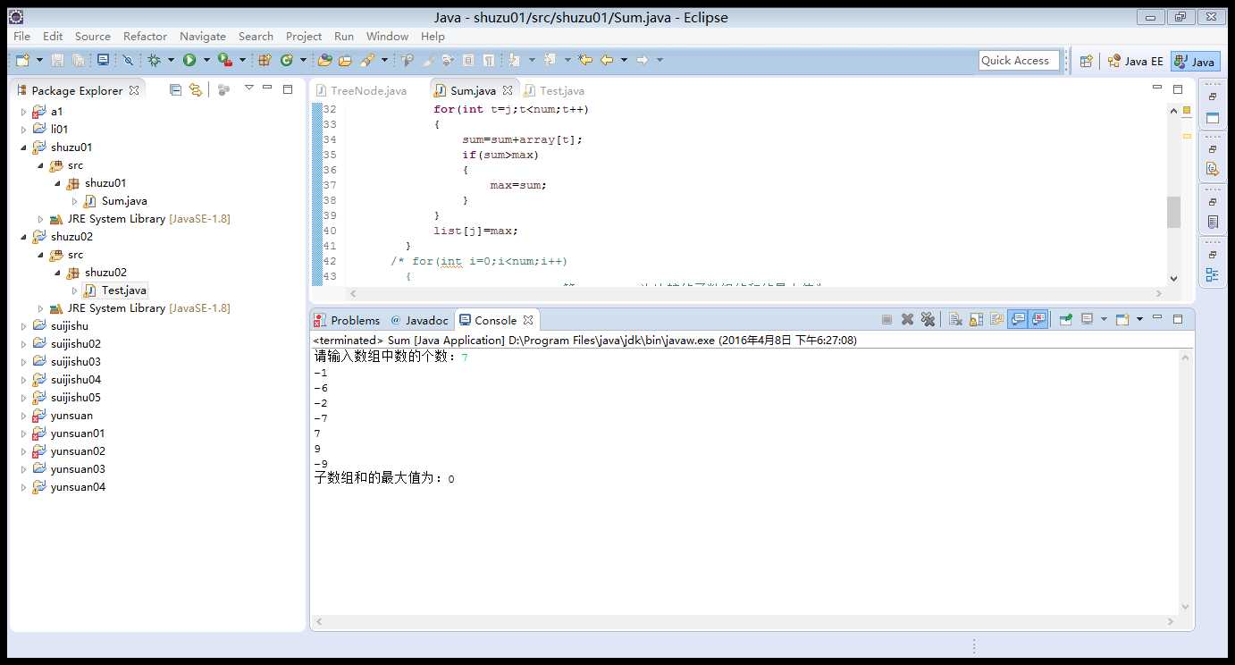Open the Back history dropdown arrow
This screenshot has height=665, width=1235.
pyautogui.click(x=623, y=60)
